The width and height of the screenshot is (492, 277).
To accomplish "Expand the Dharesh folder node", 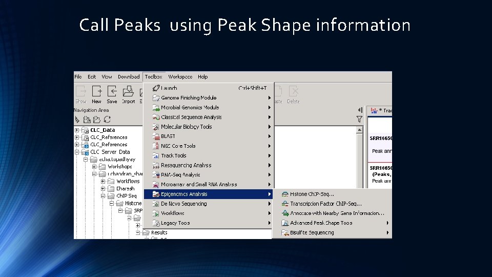I will (x=103, y=189).
